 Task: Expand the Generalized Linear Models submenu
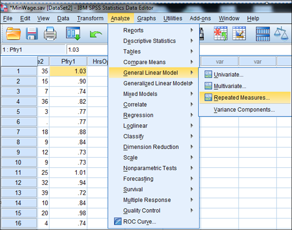(154, 83)
